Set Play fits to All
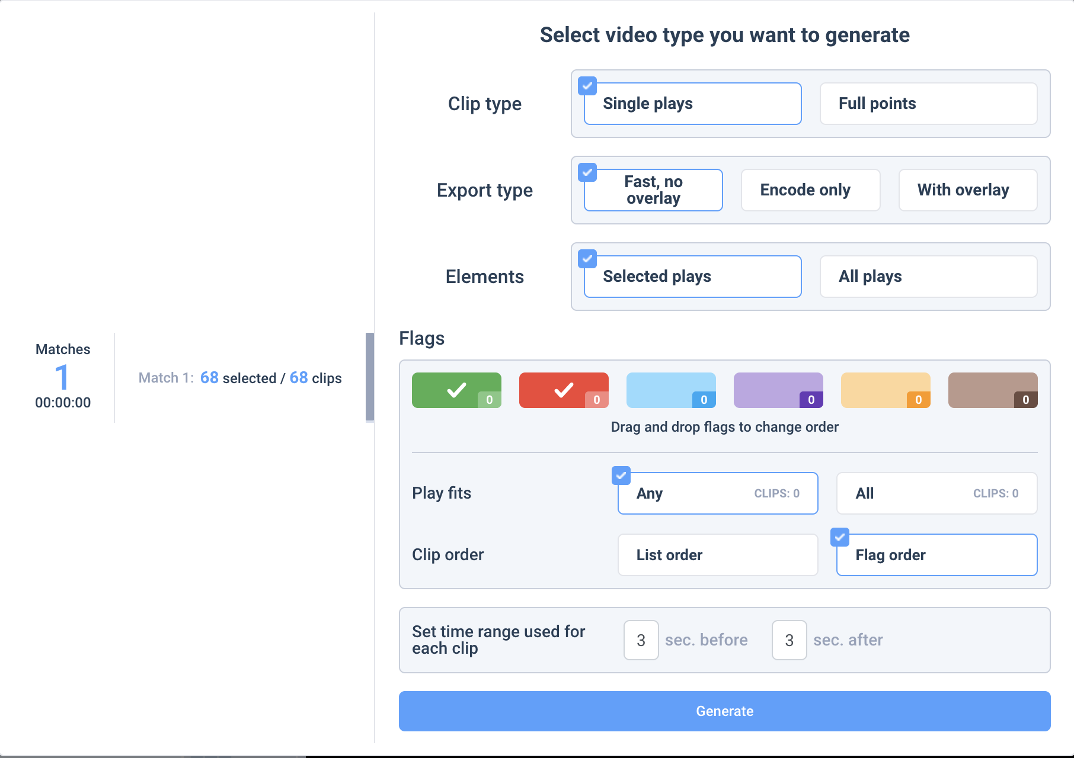The image size is (1074, 758). click(936, 493)
